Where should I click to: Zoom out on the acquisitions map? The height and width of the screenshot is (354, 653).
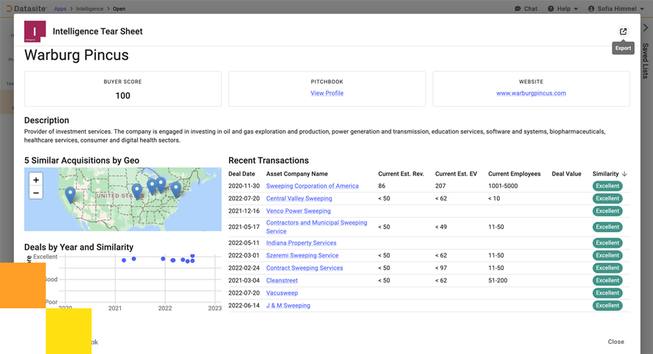pos(36,193)
